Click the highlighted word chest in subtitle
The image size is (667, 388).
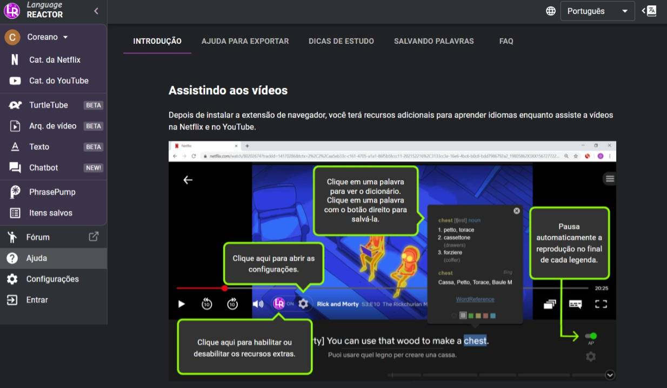pyautogui.click(x=475, y=341)
